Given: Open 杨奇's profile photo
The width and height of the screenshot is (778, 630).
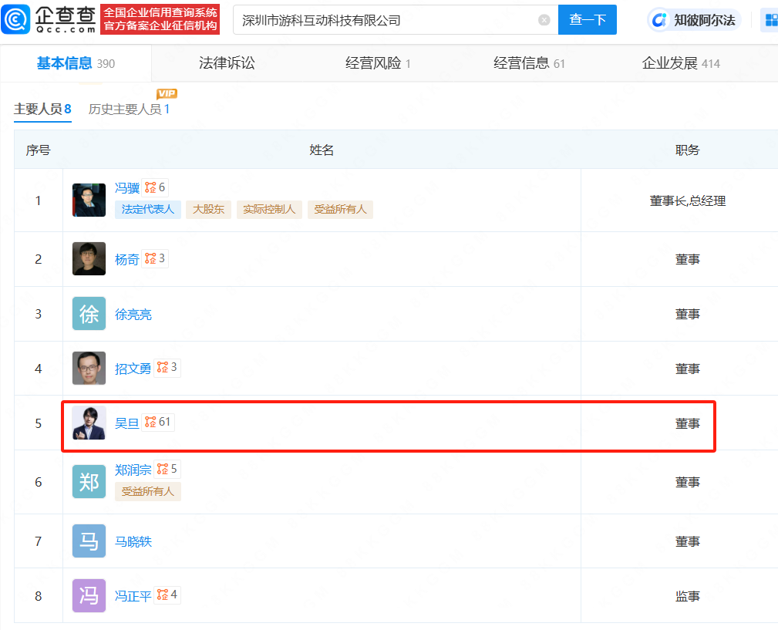Looking at the screenshot, I should 89,258.
